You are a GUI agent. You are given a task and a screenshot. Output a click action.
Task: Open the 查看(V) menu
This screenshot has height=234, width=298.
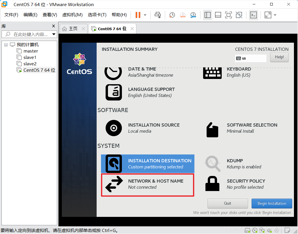(x=50, y=15)
